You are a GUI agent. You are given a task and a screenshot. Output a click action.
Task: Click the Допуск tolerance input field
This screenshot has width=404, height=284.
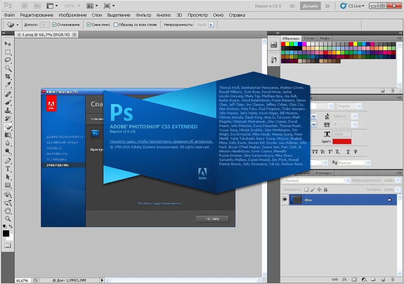coord(45,25)
